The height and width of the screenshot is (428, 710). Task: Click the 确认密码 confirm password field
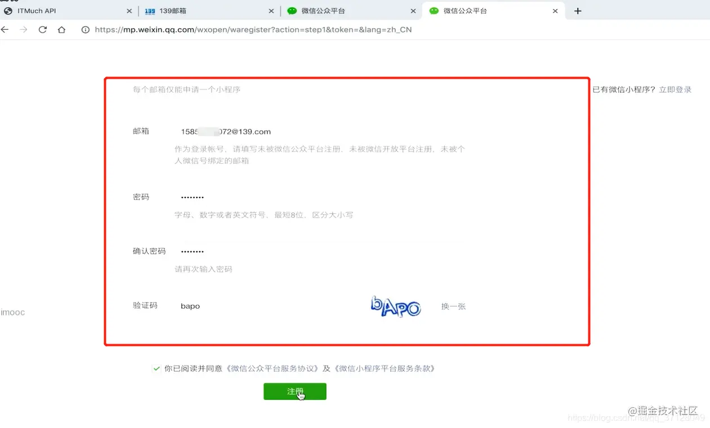click(321, 251)
